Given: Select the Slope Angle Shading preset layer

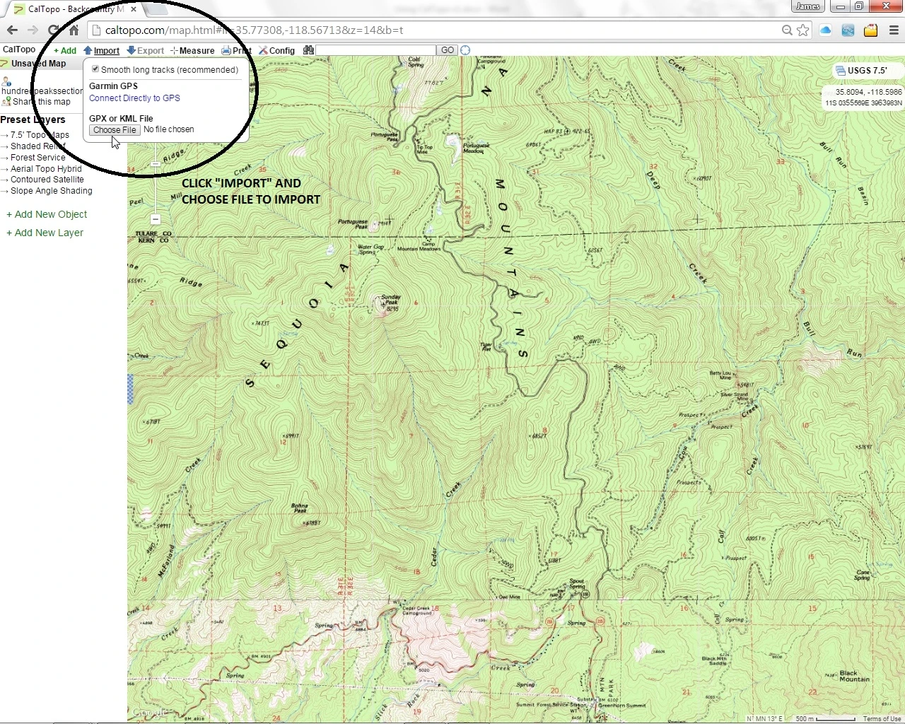Looking at the screenshot, I should pos(51,191).
